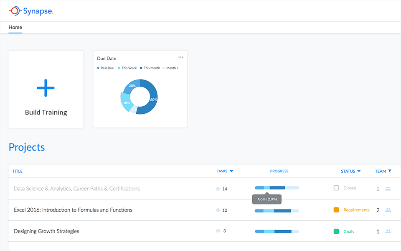Filter by the Team column funnel
Viewport: 401px width, 251px height.
click(390, 171)
